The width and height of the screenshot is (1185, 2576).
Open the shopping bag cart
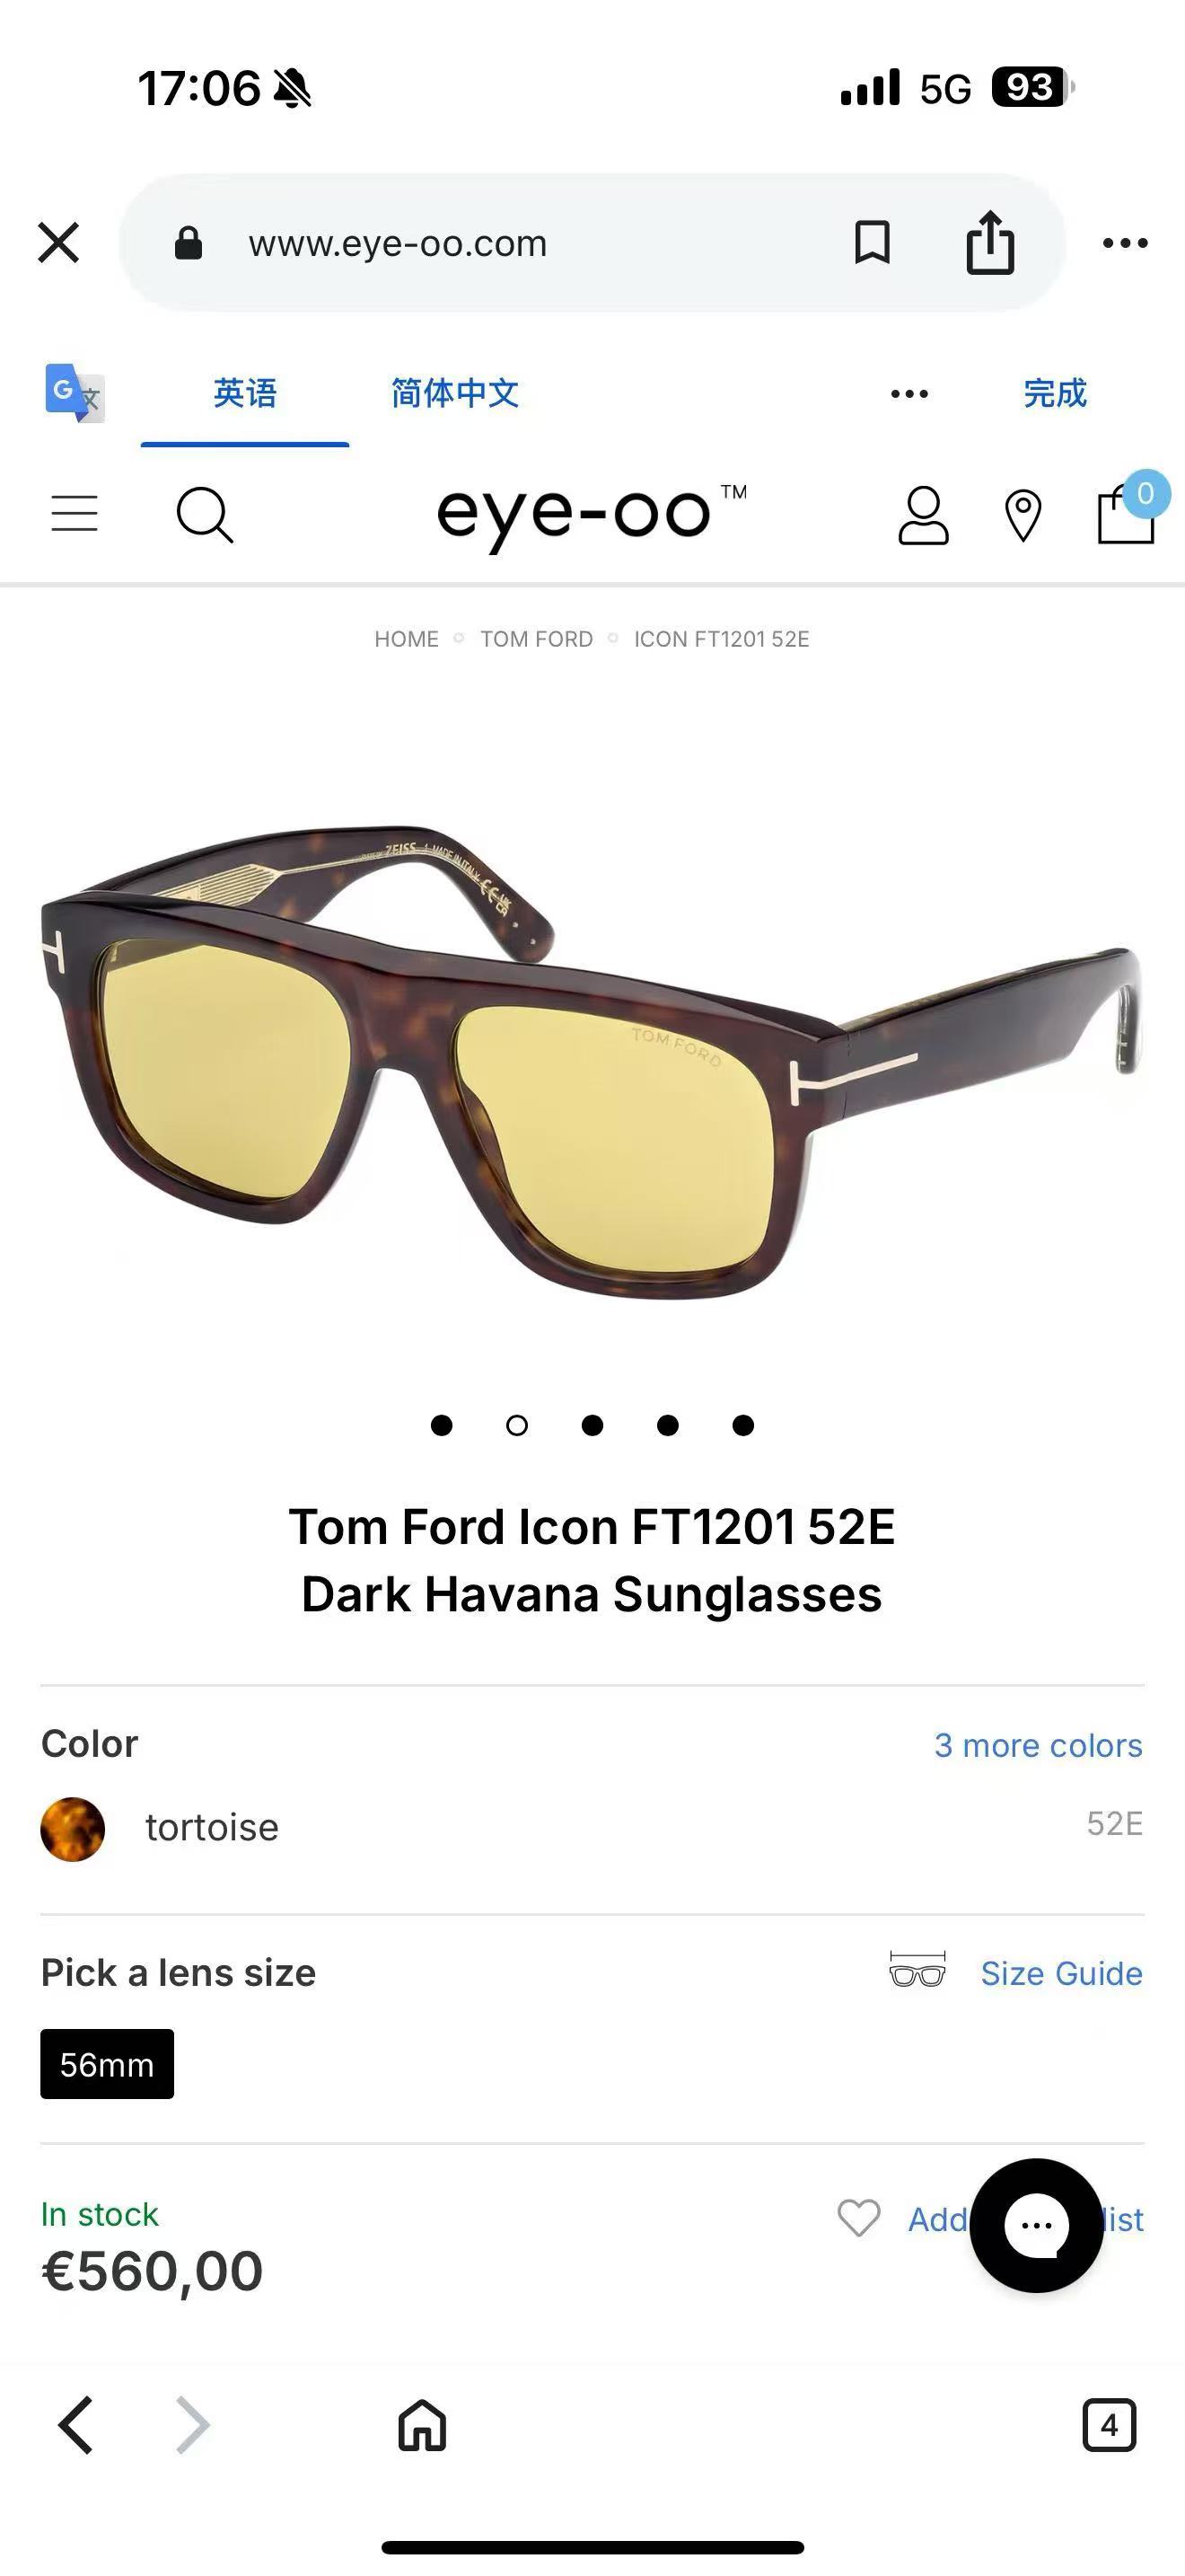point(1127,512)
